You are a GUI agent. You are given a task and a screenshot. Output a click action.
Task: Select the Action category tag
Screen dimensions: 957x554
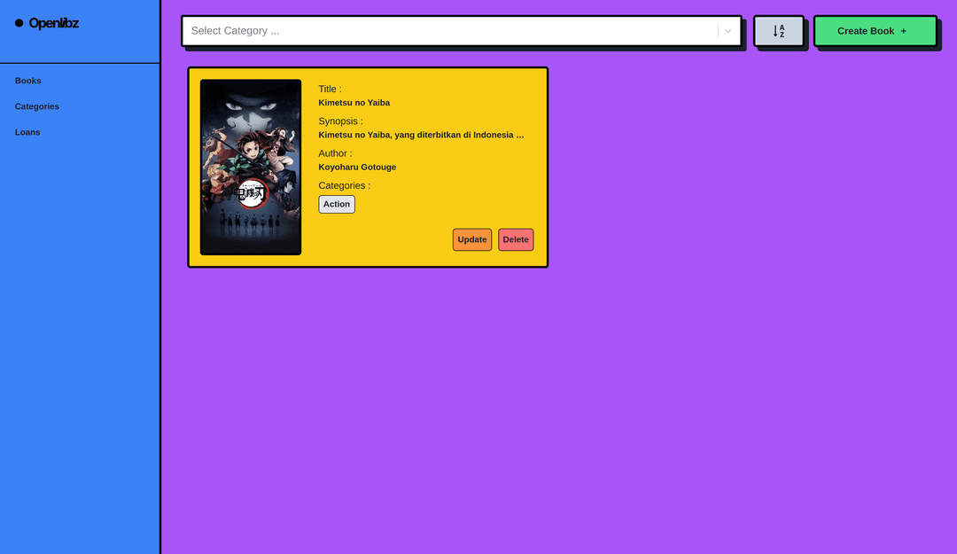337,204
